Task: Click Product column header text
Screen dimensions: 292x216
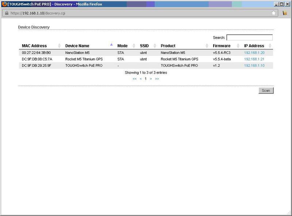Action: coord(168,46)
